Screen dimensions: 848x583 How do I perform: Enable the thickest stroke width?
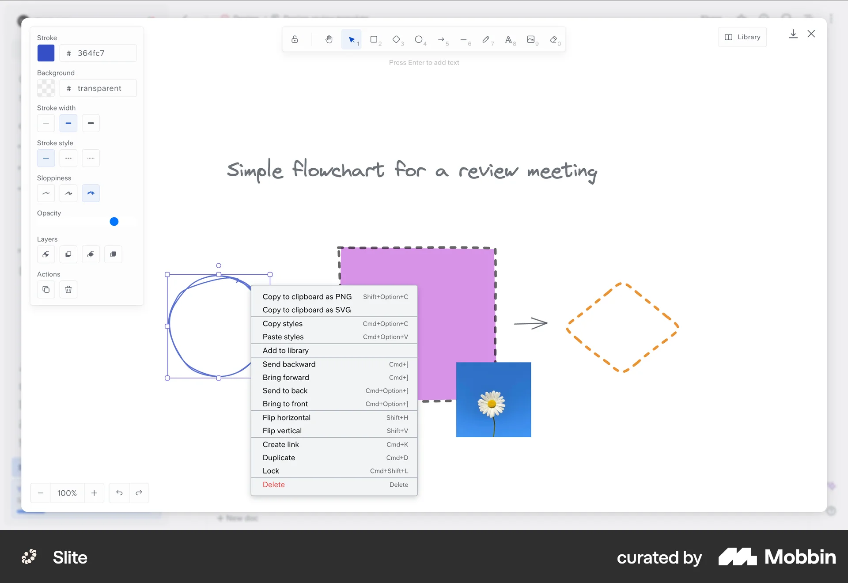point(91,123)
